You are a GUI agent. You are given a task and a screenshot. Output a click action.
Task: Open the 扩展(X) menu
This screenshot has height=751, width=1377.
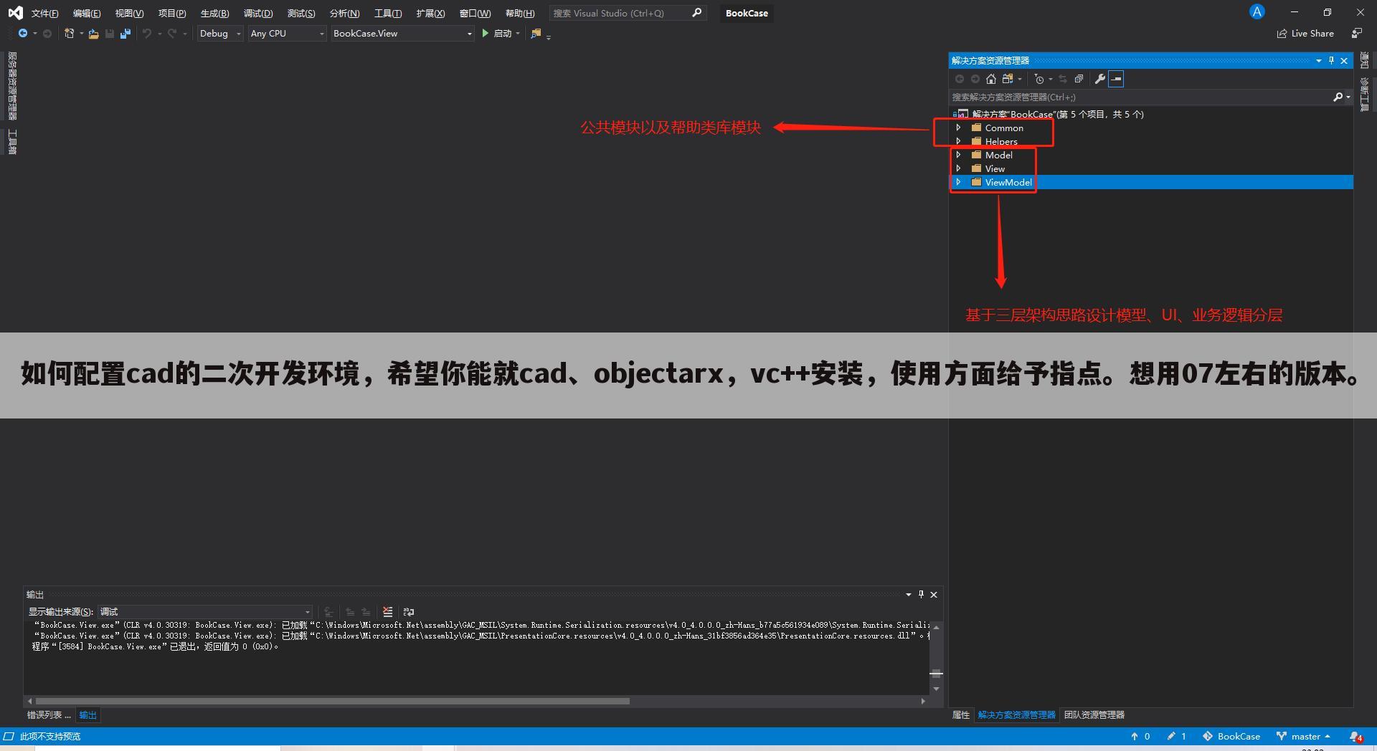tap(430, 13)
